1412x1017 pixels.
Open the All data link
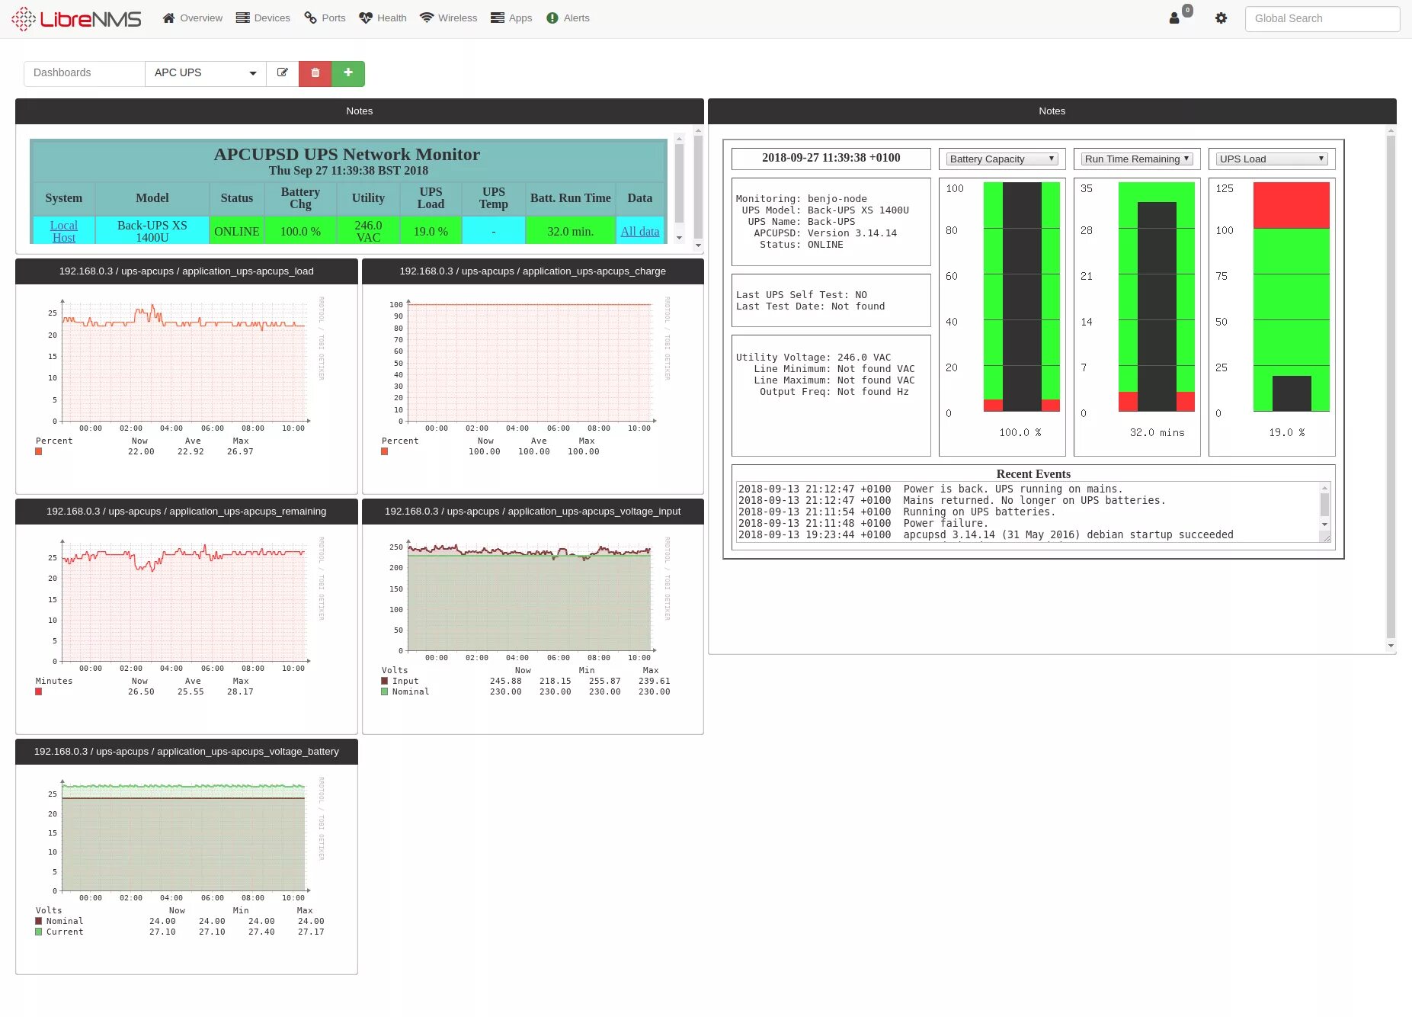(640, 231)
